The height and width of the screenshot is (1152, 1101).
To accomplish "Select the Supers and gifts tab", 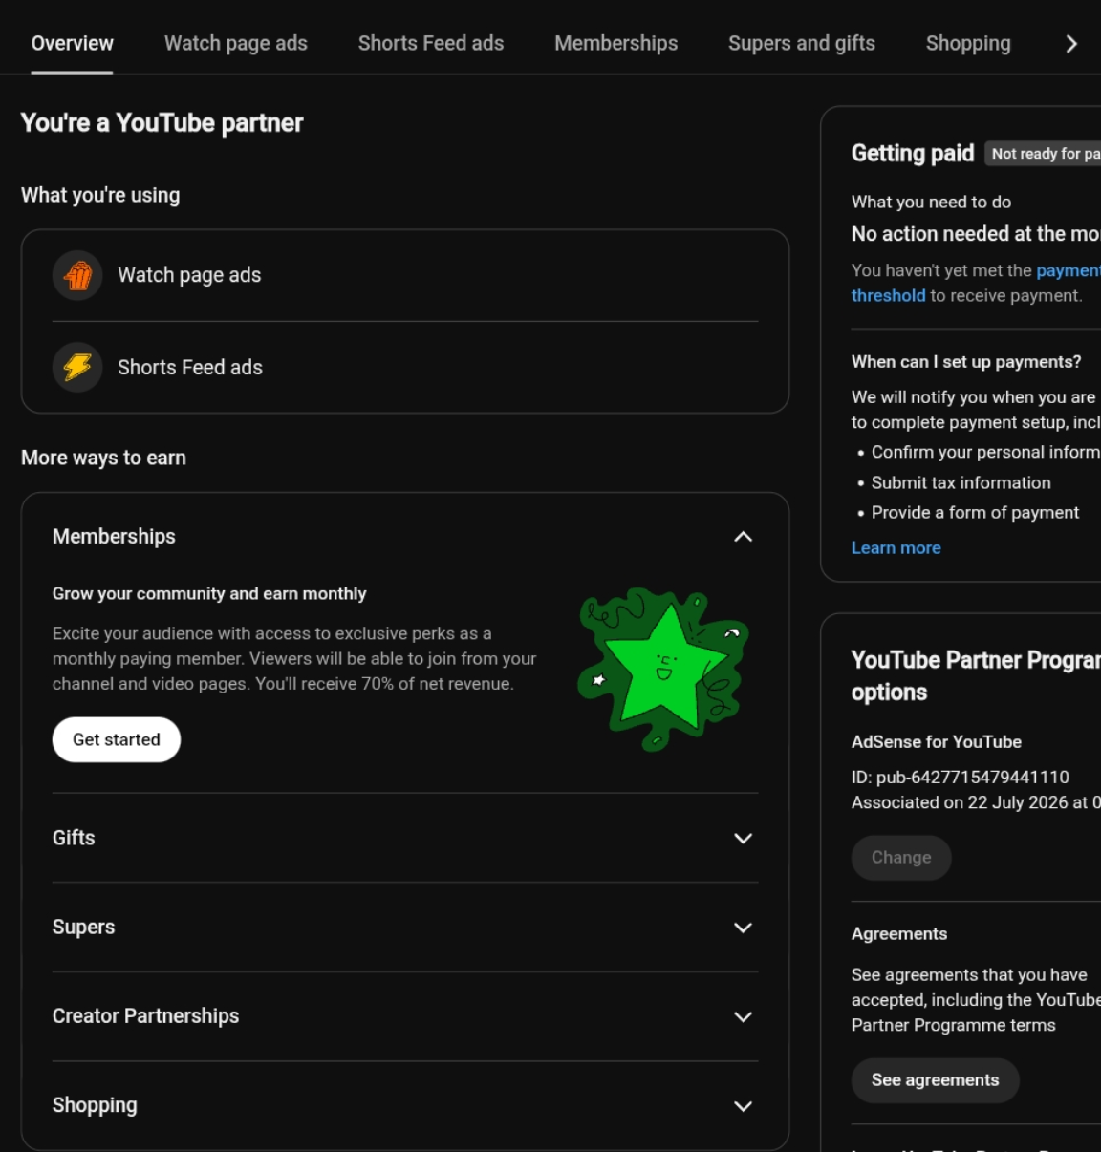I will [x=802, y=43].
